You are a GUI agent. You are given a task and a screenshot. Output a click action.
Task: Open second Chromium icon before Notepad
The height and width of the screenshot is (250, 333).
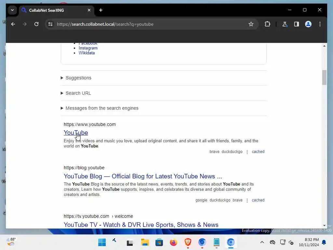[202, 242]
